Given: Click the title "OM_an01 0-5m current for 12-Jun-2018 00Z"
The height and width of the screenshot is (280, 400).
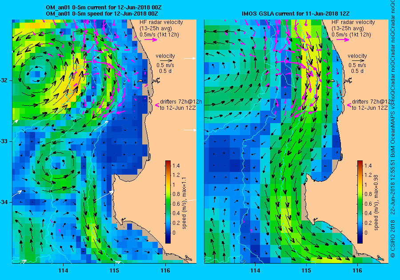Looking at the screenshot, I should 104,8.
